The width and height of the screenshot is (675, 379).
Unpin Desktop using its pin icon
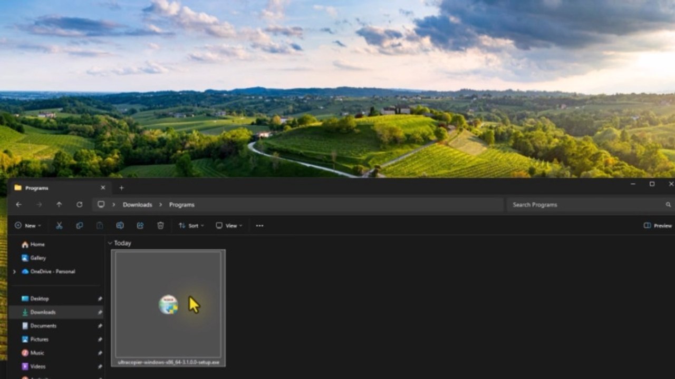tap(100, 298)
